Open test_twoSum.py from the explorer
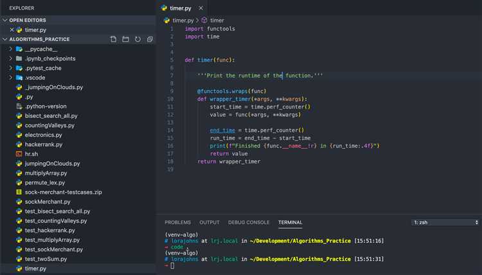 pos(46,259)
